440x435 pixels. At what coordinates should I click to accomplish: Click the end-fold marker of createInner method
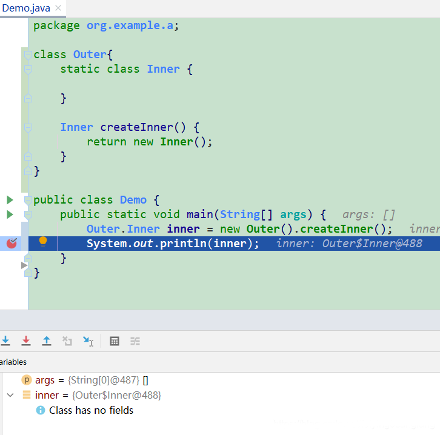point(28,156)
